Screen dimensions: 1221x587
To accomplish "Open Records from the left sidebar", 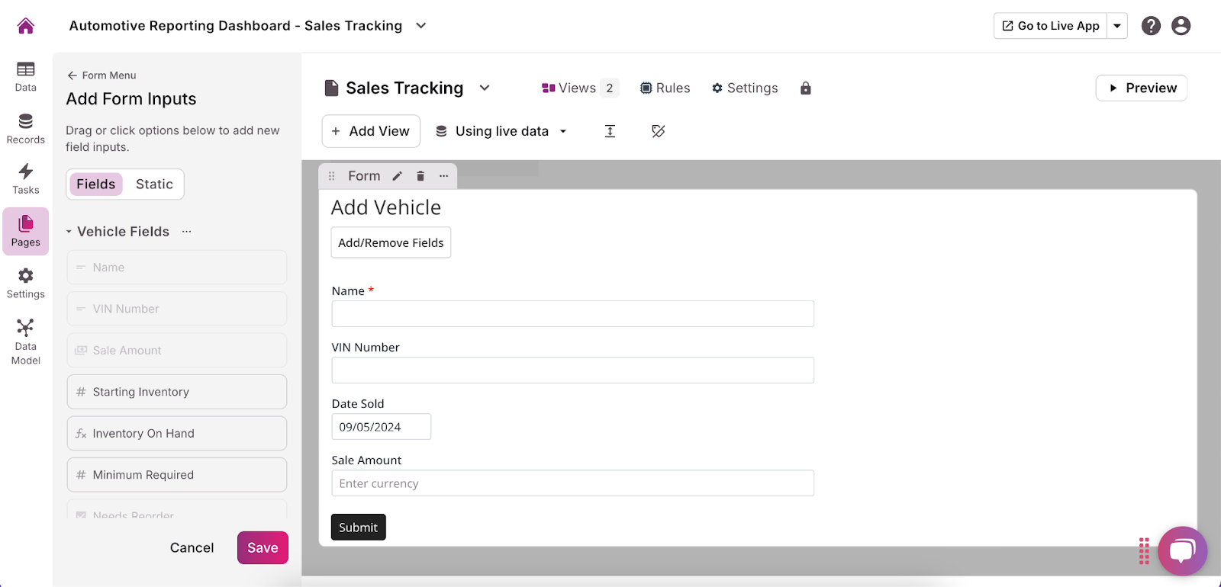I will [26, 128].
